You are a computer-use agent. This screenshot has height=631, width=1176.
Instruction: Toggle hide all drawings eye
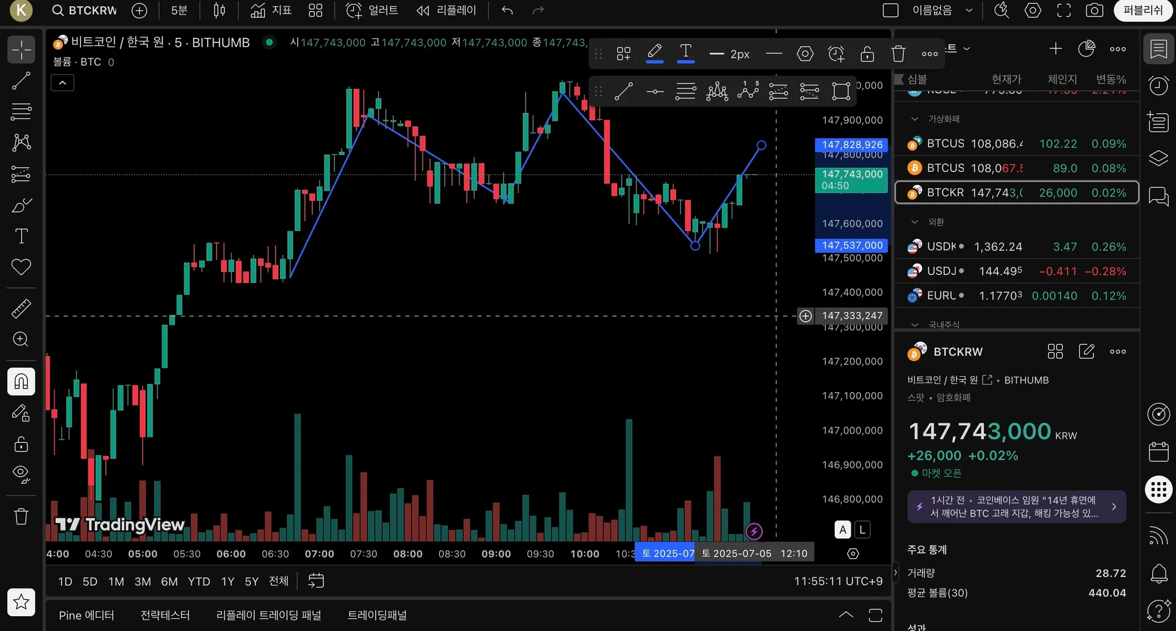21,475
